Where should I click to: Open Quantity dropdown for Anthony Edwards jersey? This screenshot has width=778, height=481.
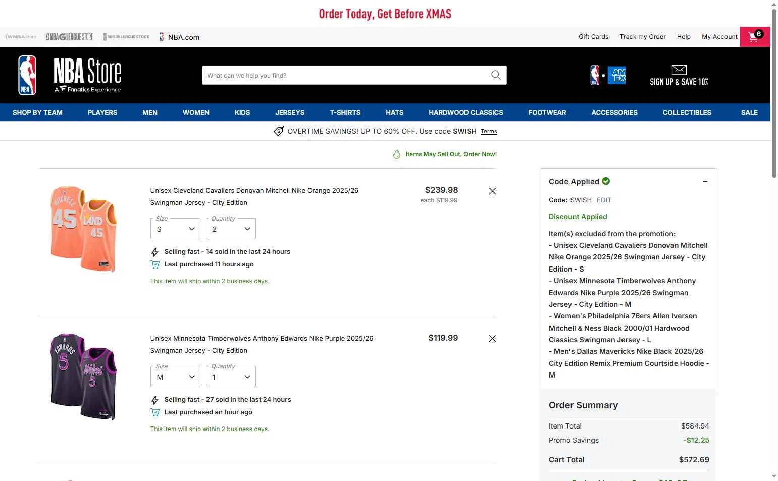point(231,377)
